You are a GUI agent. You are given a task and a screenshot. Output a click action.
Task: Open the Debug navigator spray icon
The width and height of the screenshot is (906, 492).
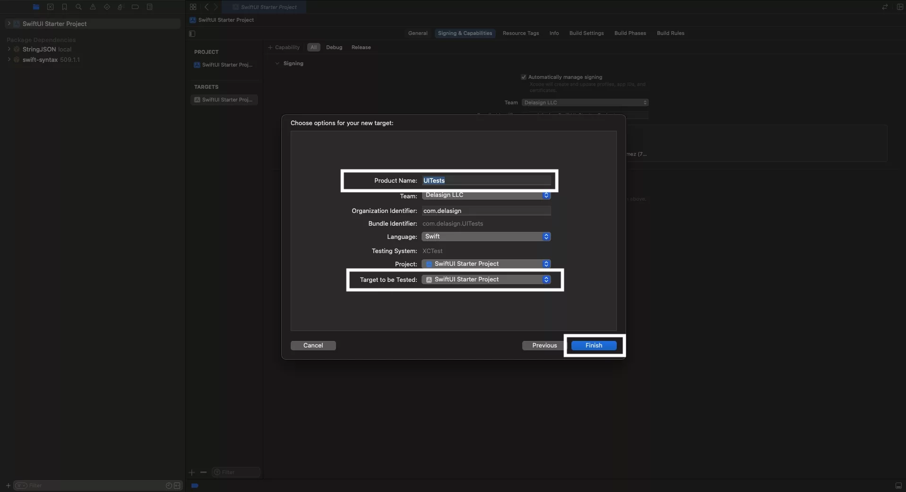121,7
